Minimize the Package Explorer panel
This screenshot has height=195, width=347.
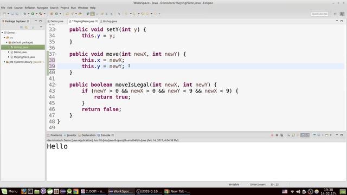tap(36, 21)
